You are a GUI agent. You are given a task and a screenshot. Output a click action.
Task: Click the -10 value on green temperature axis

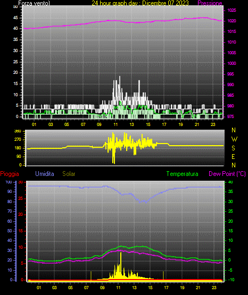pyautogui.click(x=231, y=280)
